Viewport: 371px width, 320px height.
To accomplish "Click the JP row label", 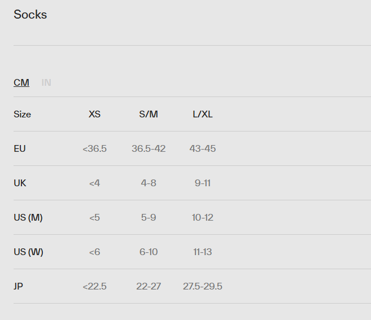I will point(19,286).
